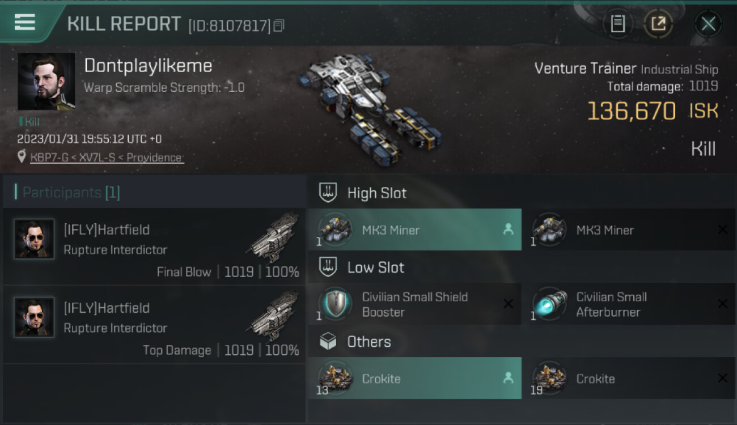This screenshot has height=425, width=737.
Task: Select Hartfield's Top Damage entry
Action: click(154, 325)
